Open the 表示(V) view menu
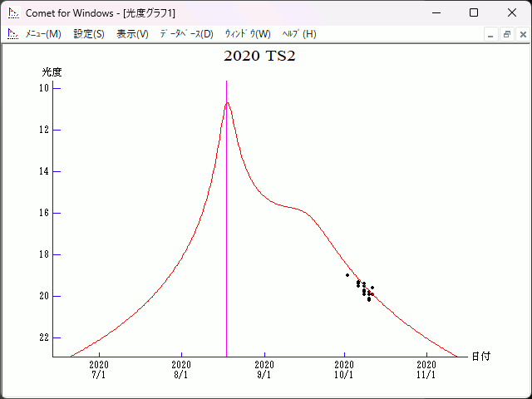 tap(132, 34)
